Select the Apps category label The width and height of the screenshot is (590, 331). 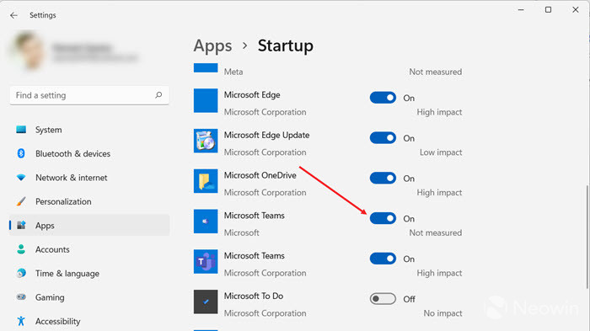tap(45, 226)
